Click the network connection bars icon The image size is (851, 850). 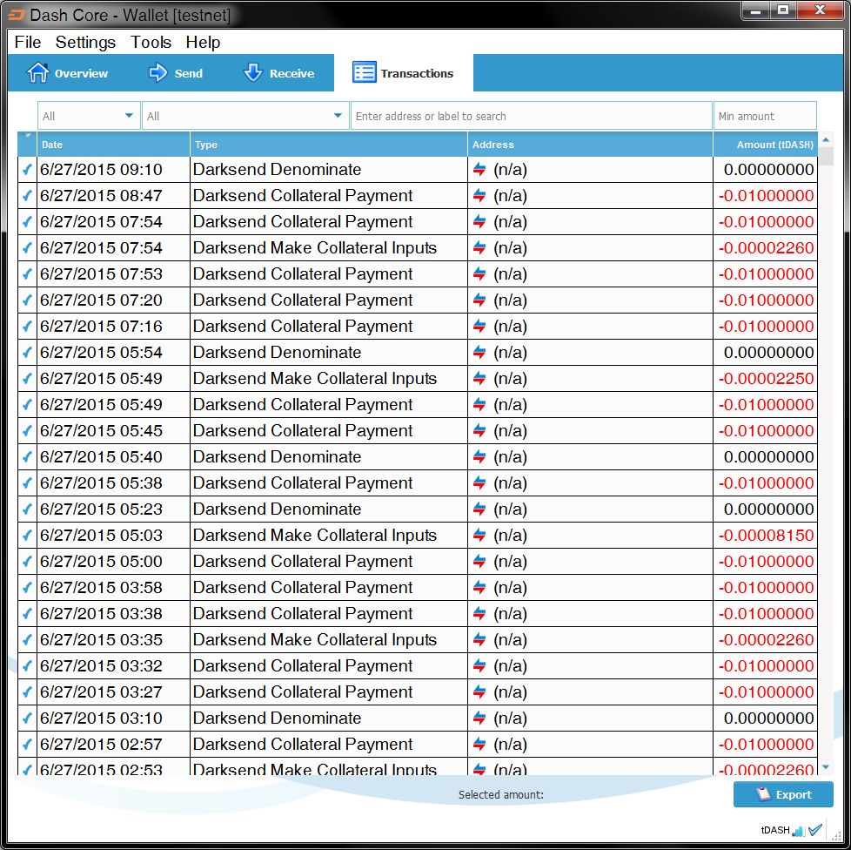798,831
